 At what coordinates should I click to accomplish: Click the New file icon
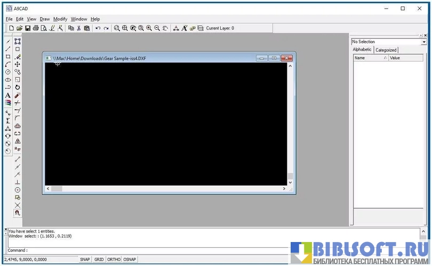click(x=11, y=28)
